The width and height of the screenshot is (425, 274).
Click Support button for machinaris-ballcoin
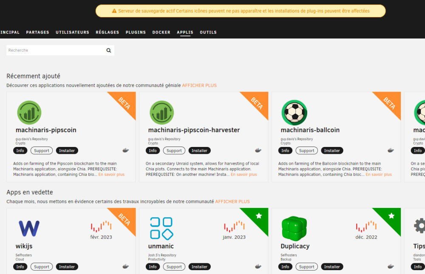pos(306,150)
